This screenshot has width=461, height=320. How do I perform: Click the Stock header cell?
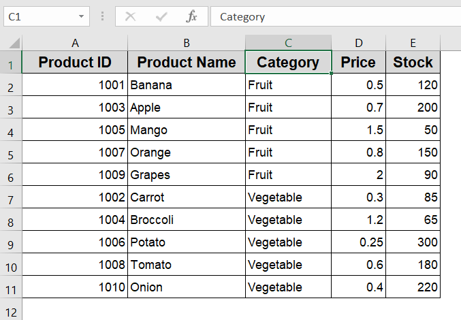point(413,62)
